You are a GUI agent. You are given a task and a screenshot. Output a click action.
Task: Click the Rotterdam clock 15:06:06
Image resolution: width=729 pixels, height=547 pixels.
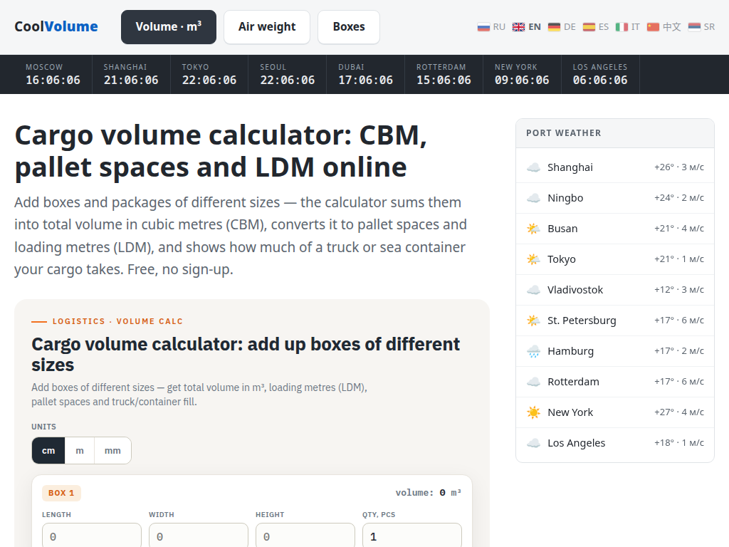444,80
